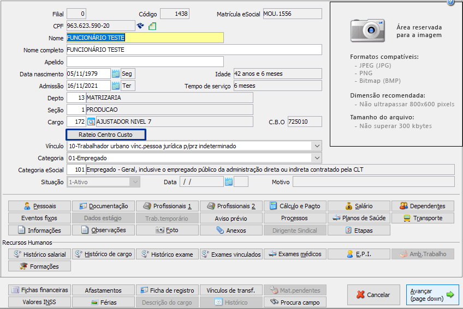Open the Afastamentos button
463x309 pixels.
coord(103,290)
